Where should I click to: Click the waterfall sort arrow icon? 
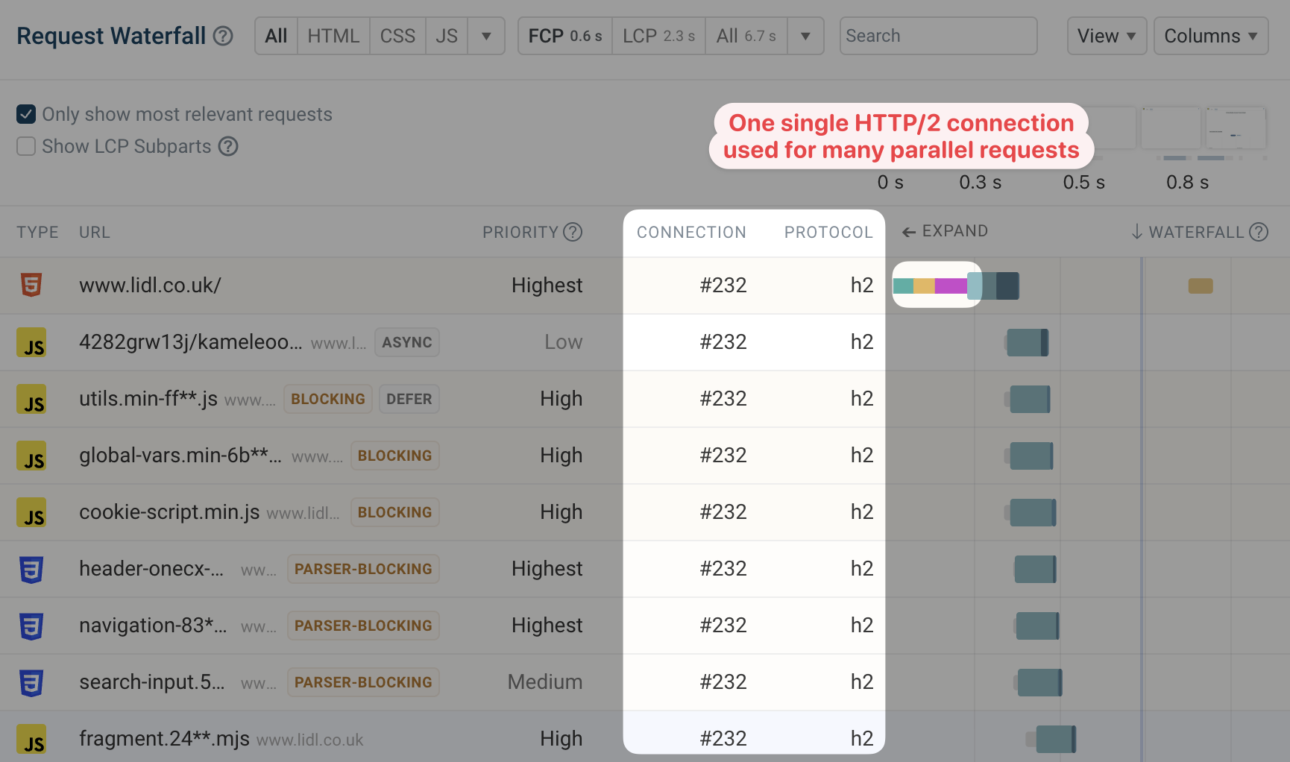click(1136, 232)
